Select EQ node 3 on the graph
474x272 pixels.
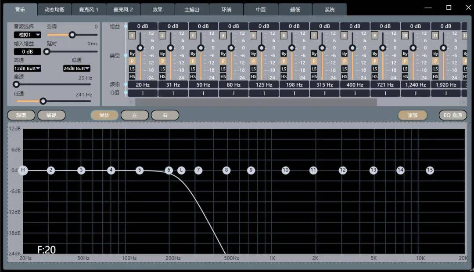coord(81,170)
